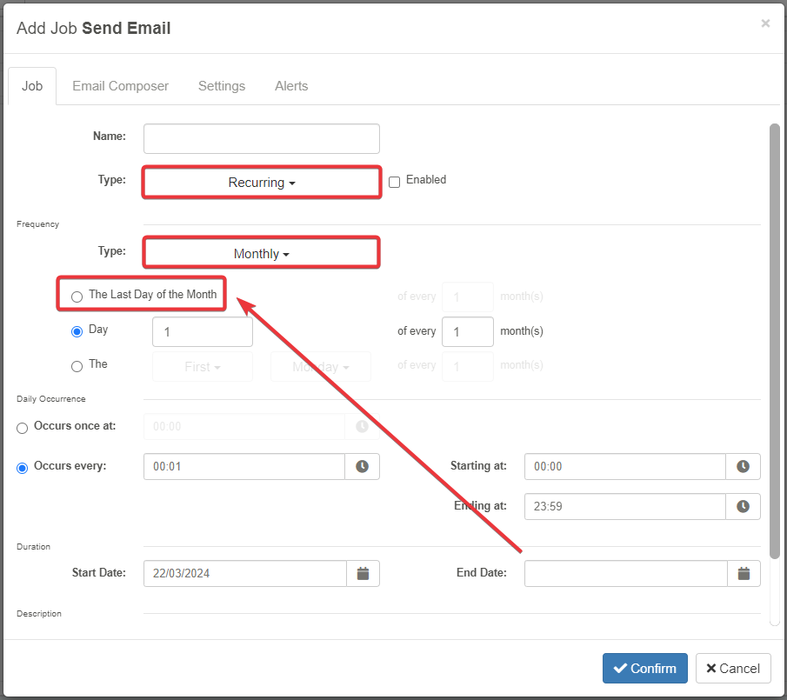Tick the Enabled checkbox

(x=394, y=182)
